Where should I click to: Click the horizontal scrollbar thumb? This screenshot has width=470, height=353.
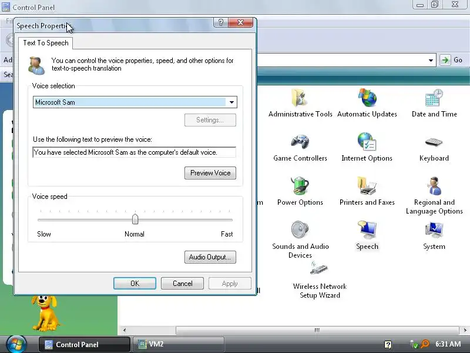pyautogui.click(x=317, y=330)
